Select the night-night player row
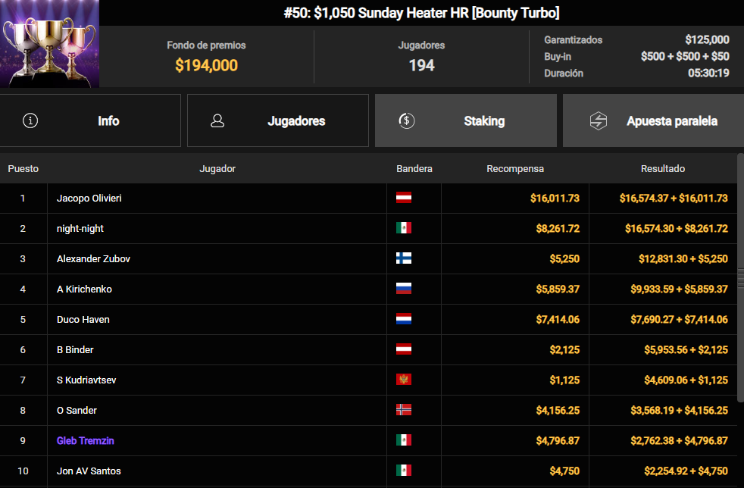The image size is (744, 488). coord(369,228)
